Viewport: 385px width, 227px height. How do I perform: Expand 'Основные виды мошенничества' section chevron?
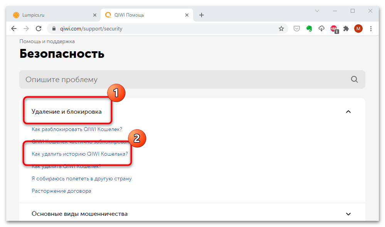348,214
